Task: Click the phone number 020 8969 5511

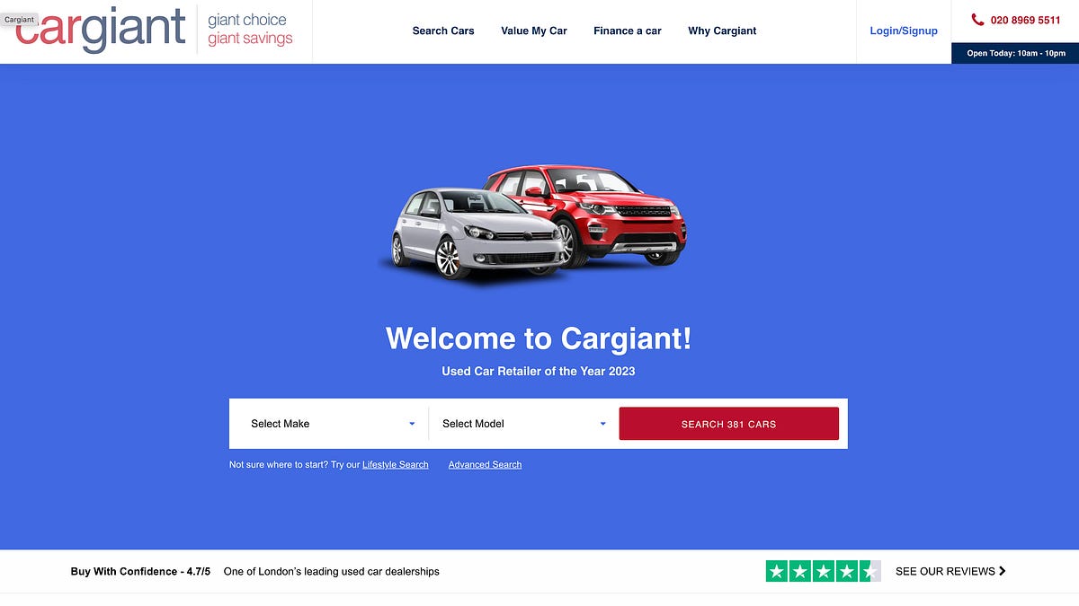Action: click(x=1025, y=20)
